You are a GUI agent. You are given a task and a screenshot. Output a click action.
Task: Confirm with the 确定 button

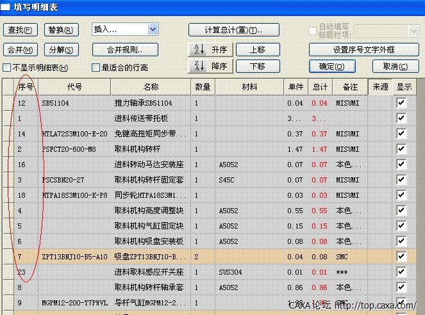click(x=331, y=66)
